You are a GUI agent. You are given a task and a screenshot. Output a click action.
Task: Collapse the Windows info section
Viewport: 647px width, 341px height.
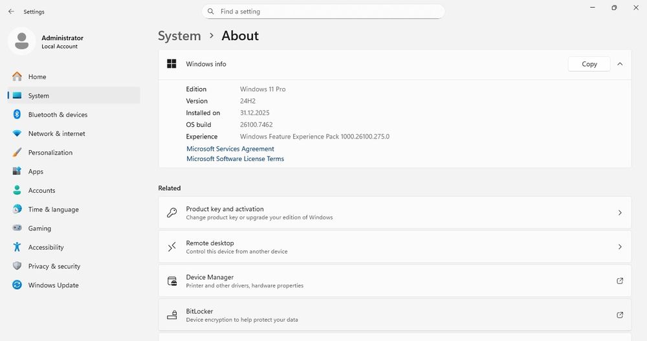click(620, 64)
